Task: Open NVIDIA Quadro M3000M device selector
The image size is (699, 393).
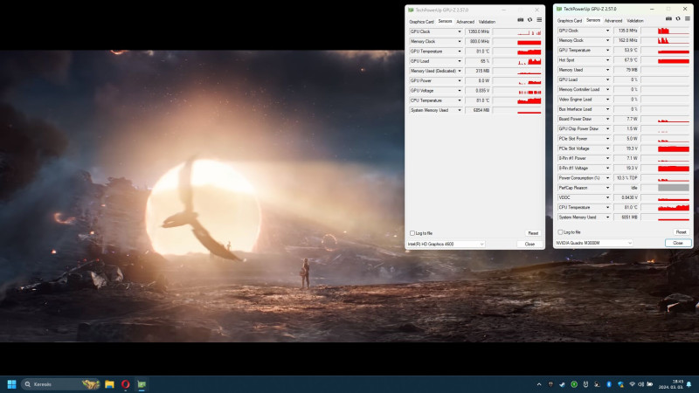Action: (x=594, y=243)
